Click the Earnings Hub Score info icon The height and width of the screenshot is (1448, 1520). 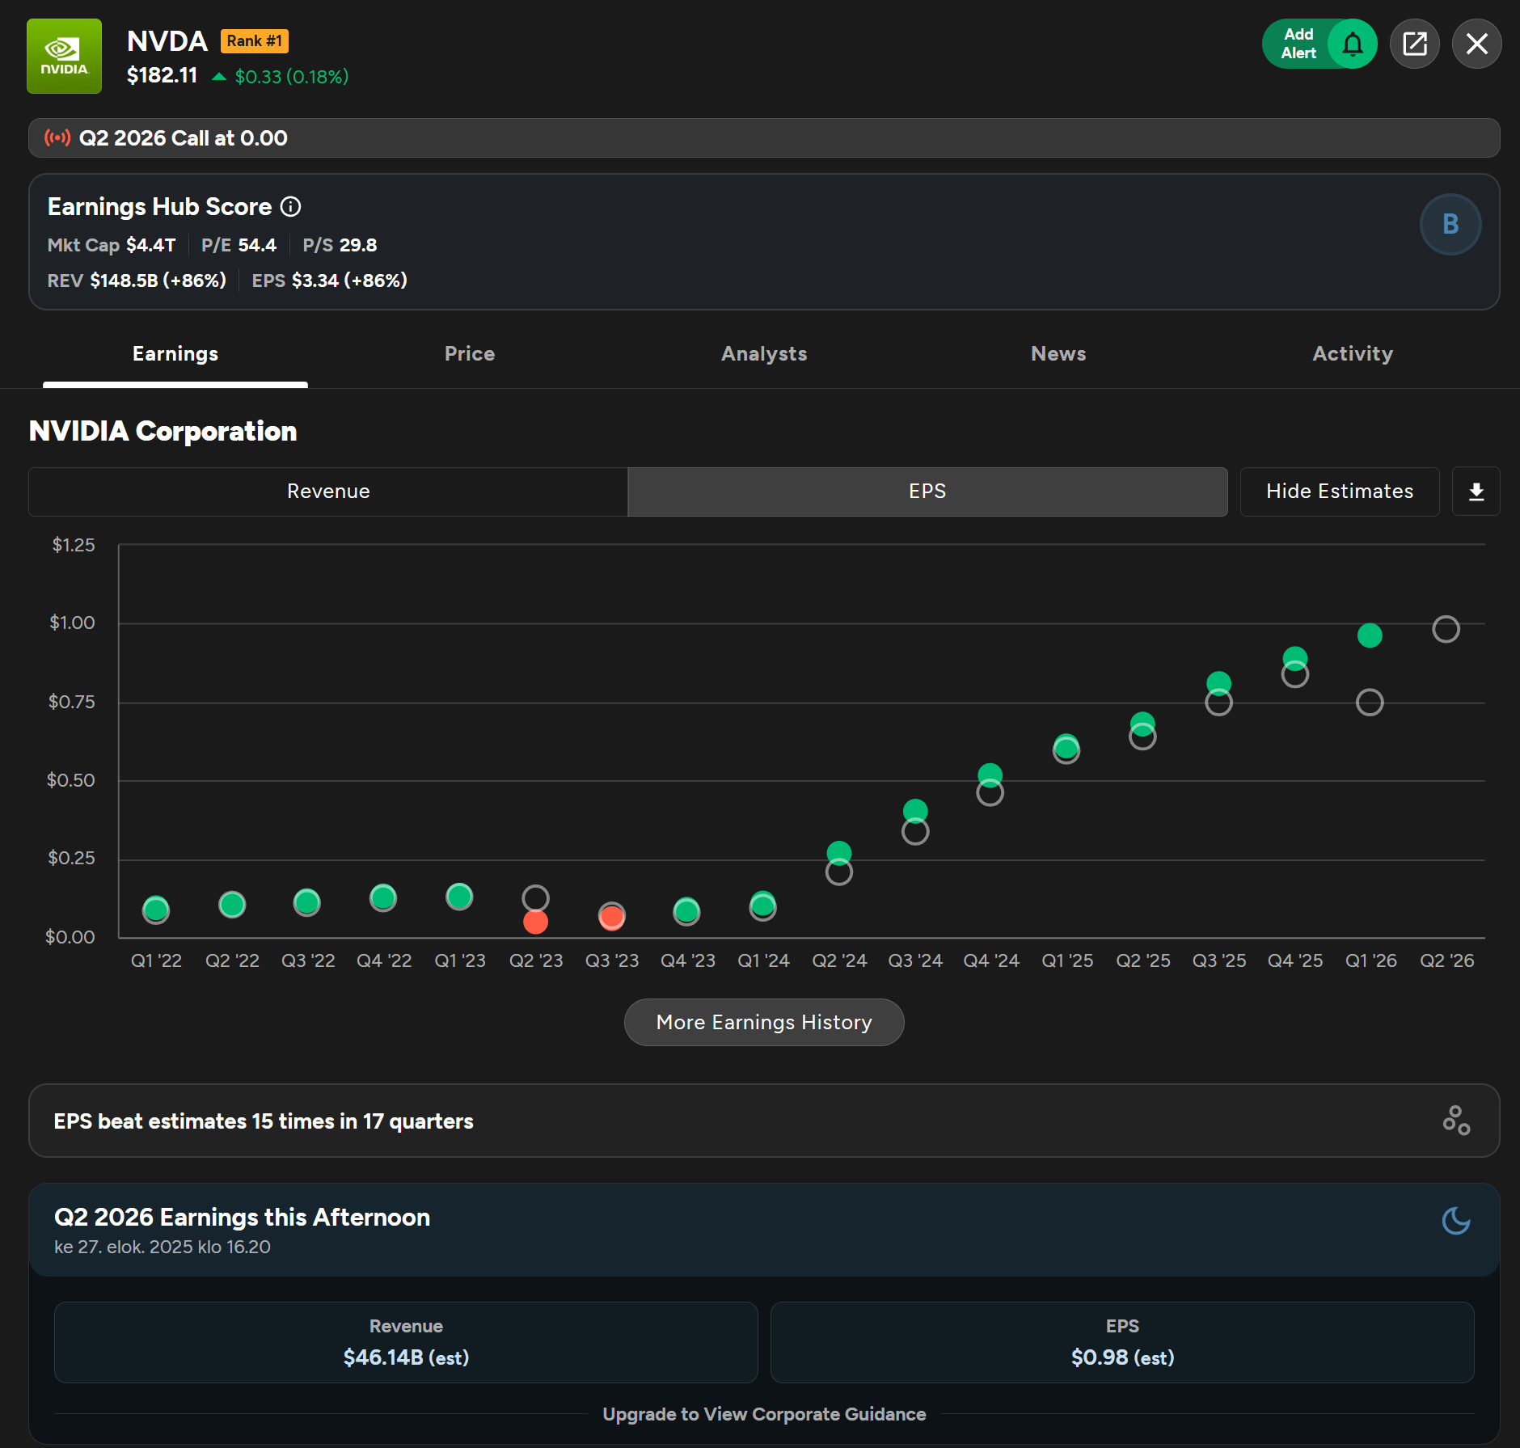pos(290,207)
